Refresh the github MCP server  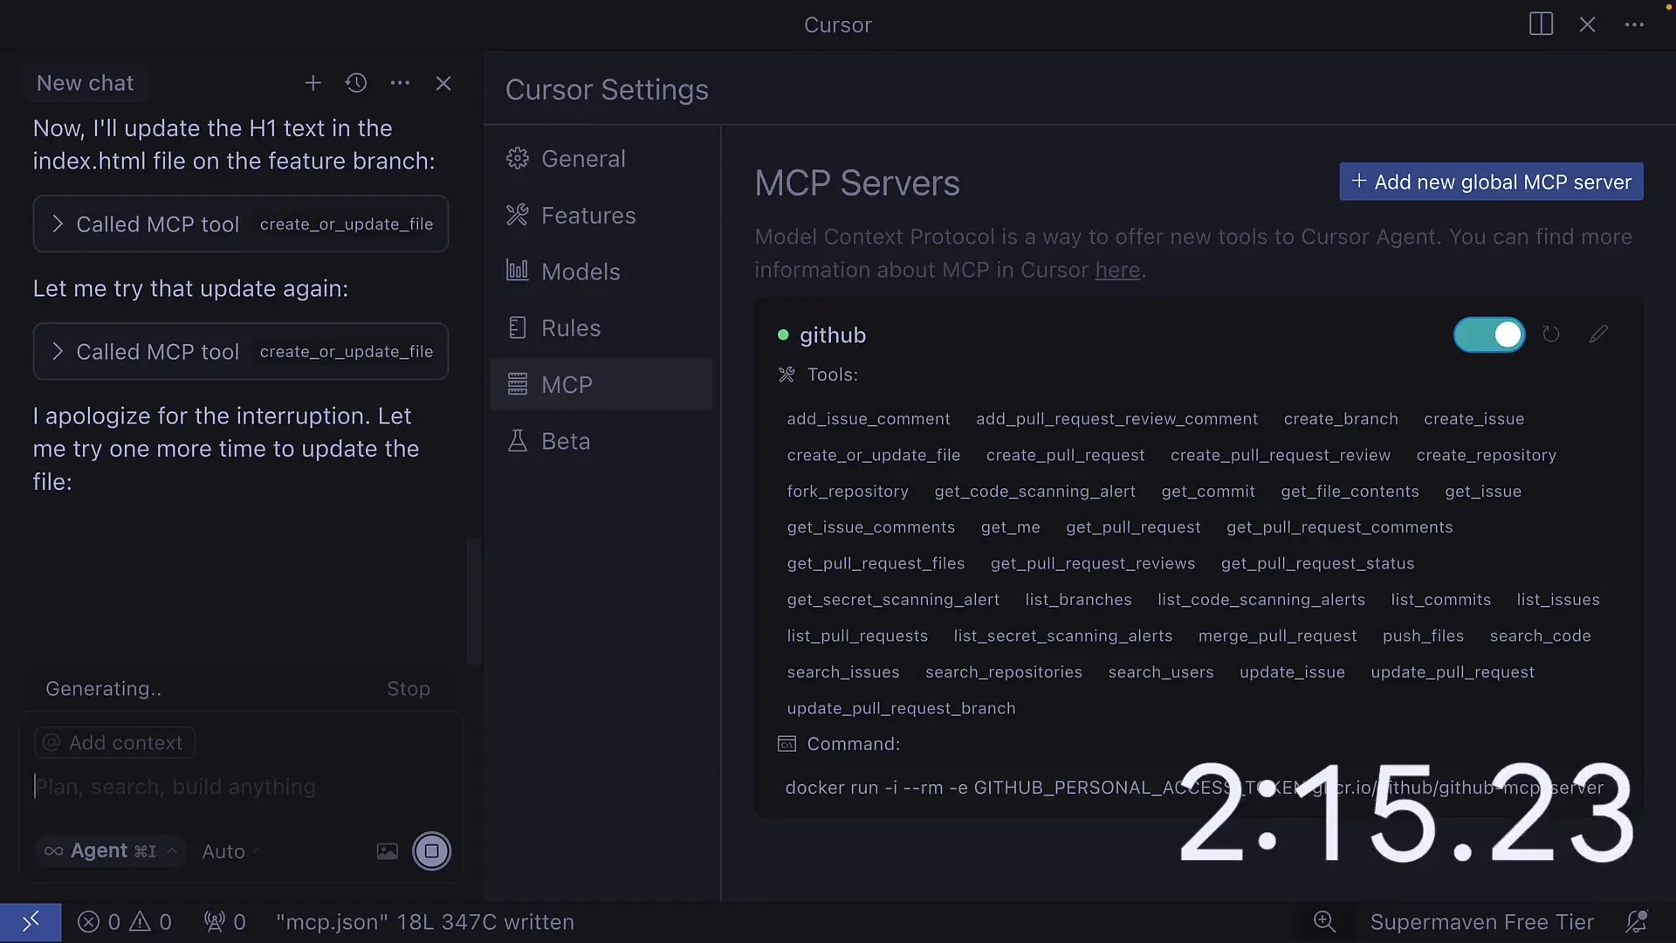[x=1551, y=334]
